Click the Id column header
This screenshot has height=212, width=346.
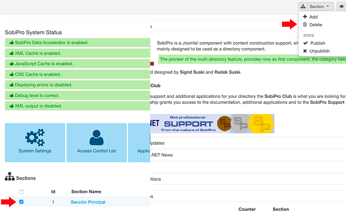point(53,192)
